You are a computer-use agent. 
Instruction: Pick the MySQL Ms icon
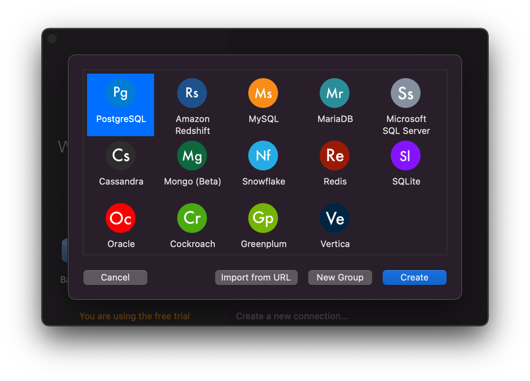click(263, 93)
